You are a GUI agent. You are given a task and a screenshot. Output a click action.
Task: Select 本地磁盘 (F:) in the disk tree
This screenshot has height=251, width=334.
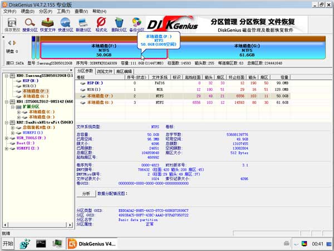pos(36,91)
